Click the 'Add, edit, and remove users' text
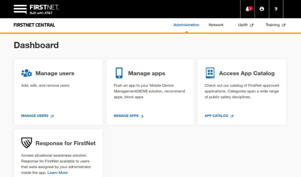The height and width of the screenshot is (177, 301). (x=45, y=86)
